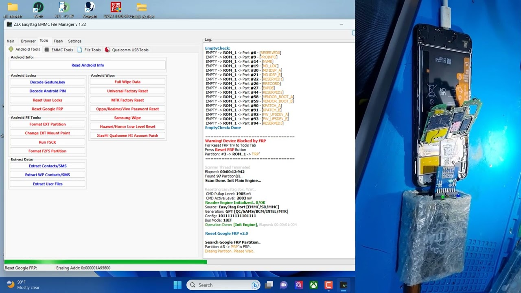This screenshot has height=293, width=521.
Task: Click Decode Gesture.key
Action: tap(48, 82)
